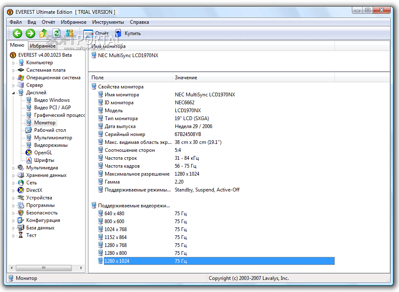Collapse the Дисплей tree node

click(x=14, y=93)
